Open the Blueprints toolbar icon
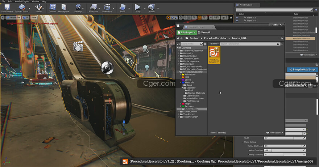The image size is (319, 167). point(94,8)
